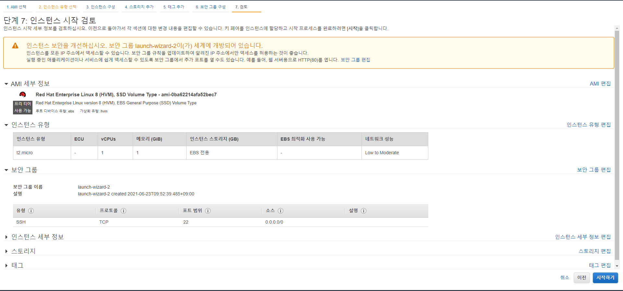Expand the 태그 section
The height and width of the screenshot is (291, 623).
coord(6,266)
